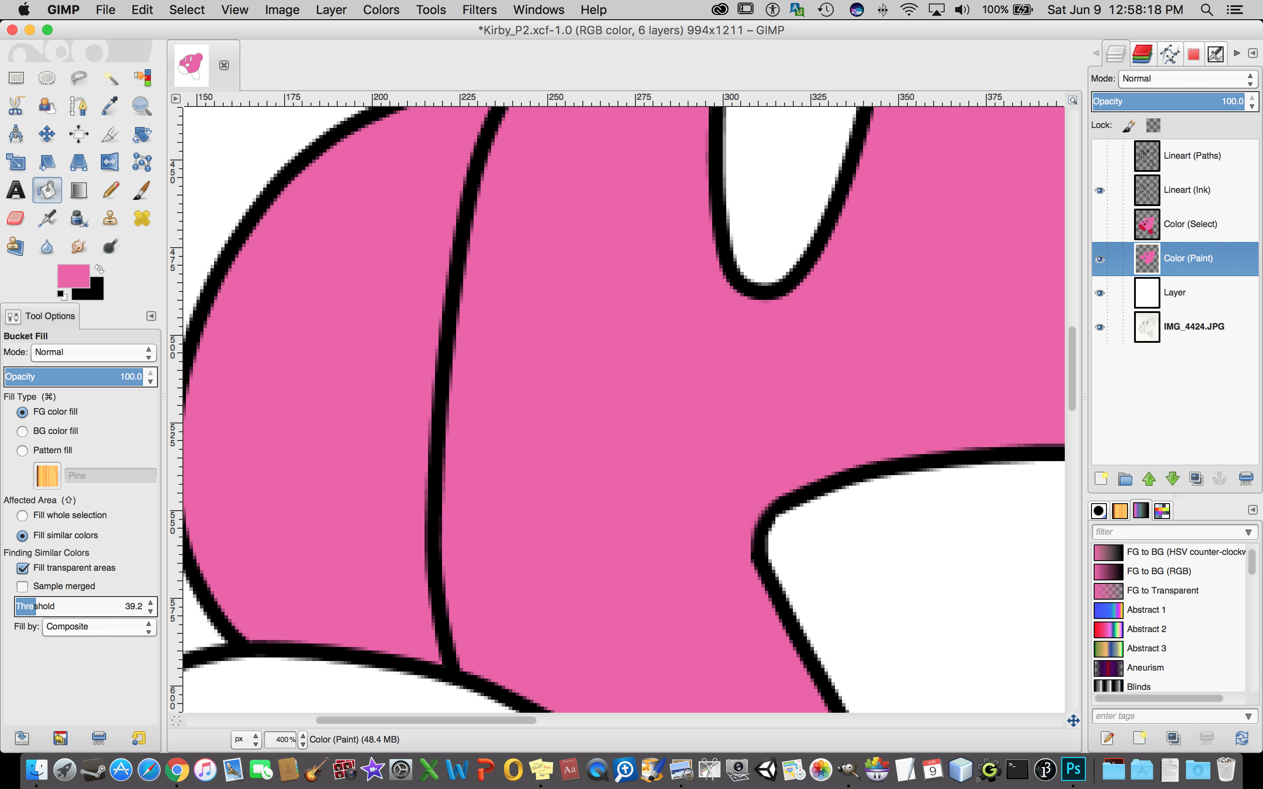Open the Filters menu
1263x789 pixels.
click(479, 10)
